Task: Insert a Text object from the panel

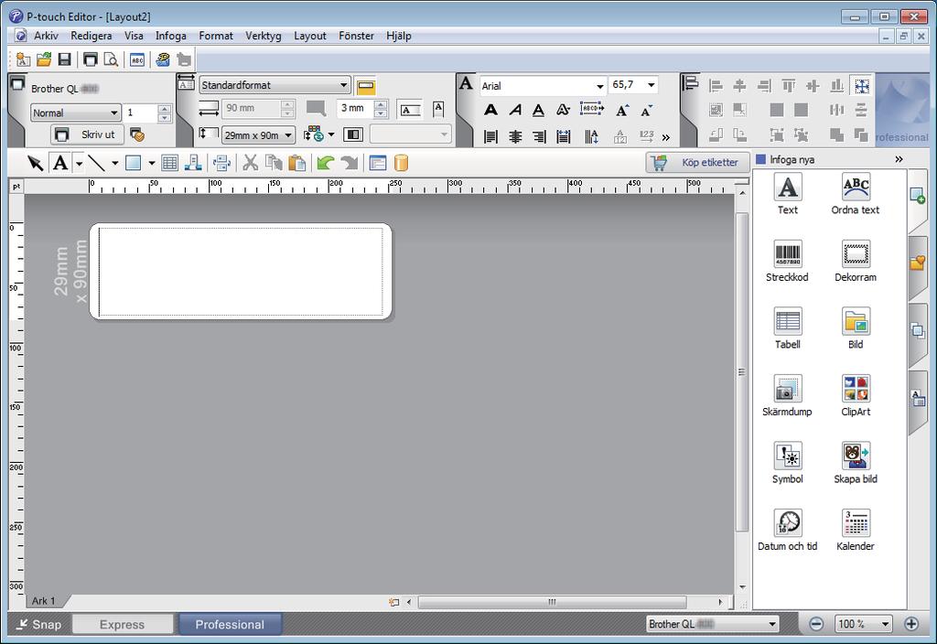Action: pos(788,194)
